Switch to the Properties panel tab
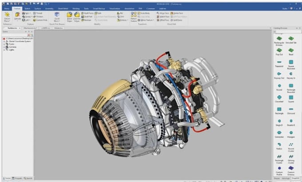The width and height of the screenshot is (302, 182). point(17,178)
